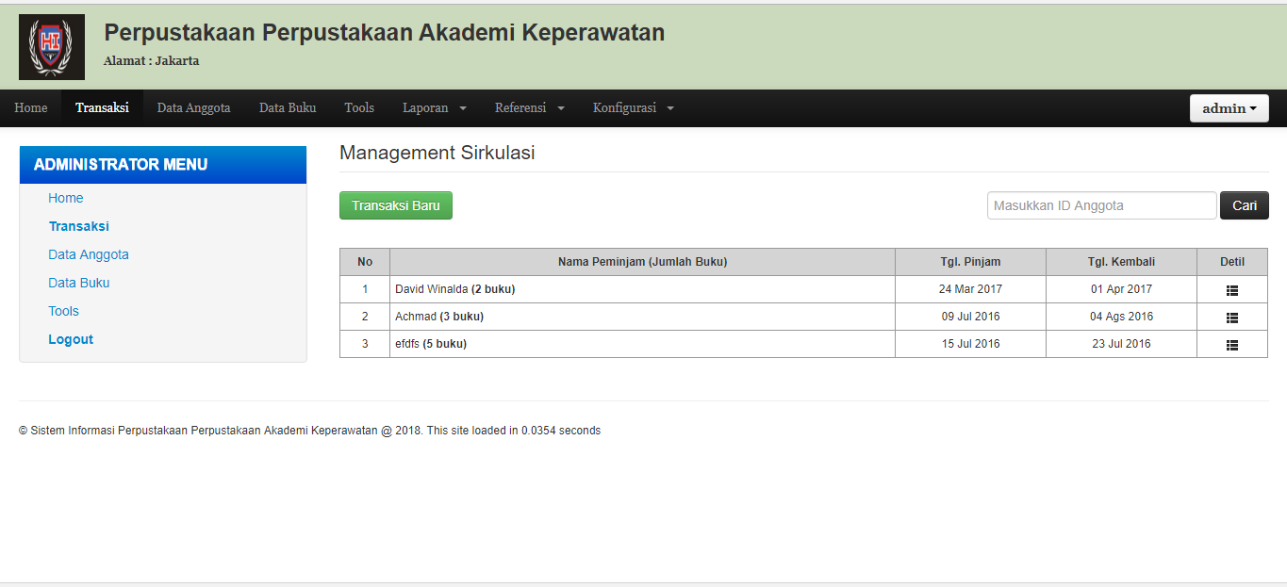Open the Referensi dropdown menu

pyautogui.click(x=528, y=107)
